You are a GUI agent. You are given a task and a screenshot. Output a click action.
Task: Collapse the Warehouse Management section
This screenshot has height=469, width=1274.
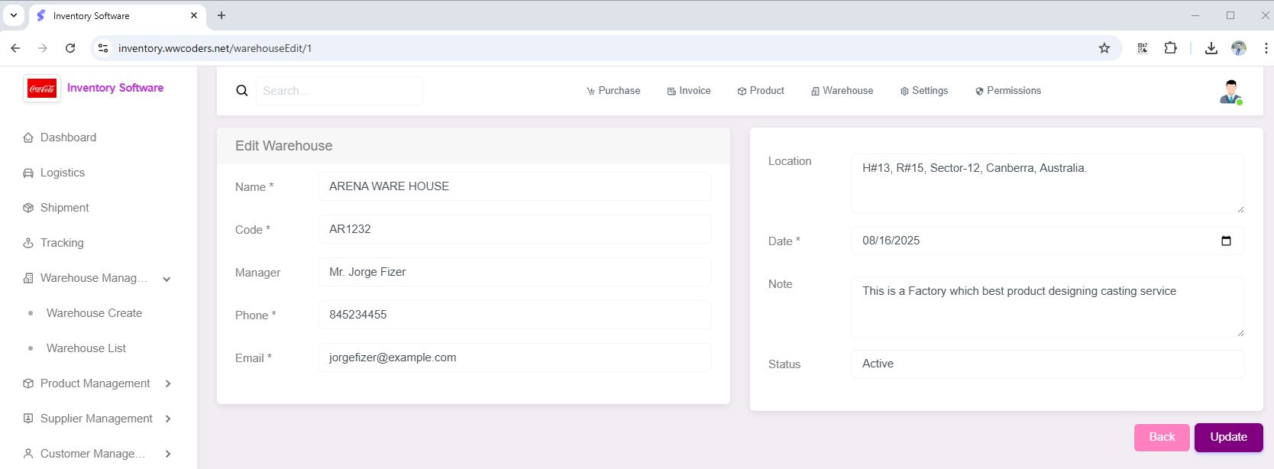coord(167,279)
